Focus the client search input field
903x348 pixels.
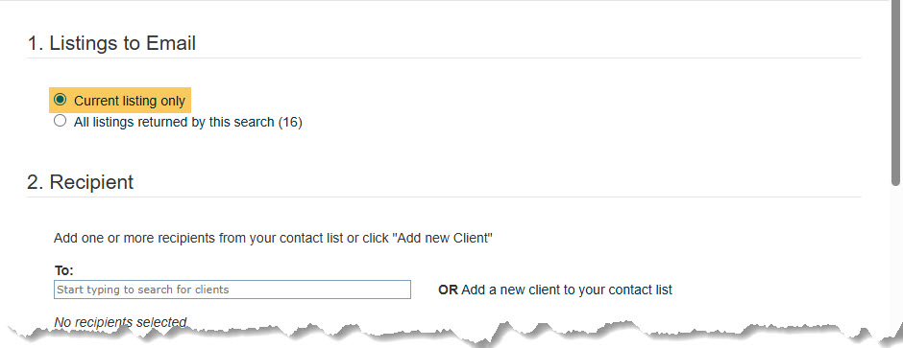click(232, 290)
